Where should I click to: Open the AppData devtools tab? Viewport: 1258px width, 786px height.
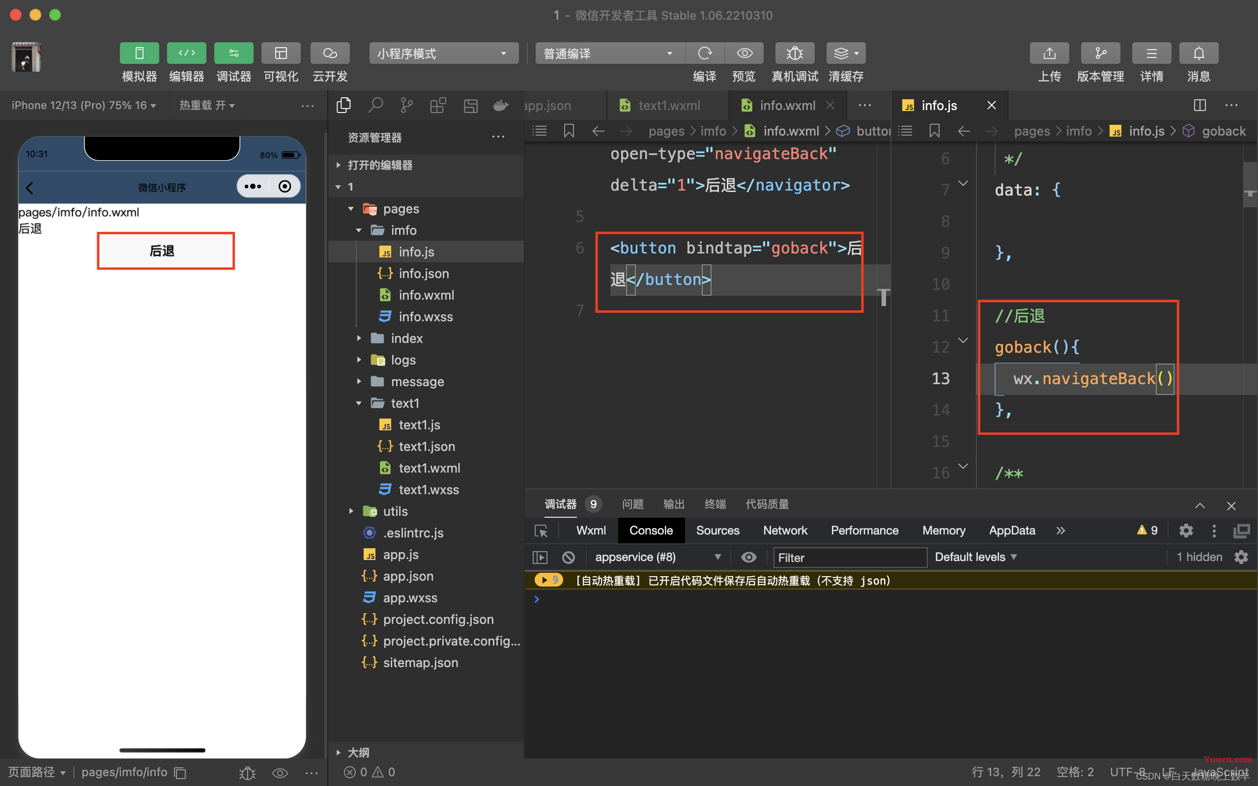(1012, 530)
